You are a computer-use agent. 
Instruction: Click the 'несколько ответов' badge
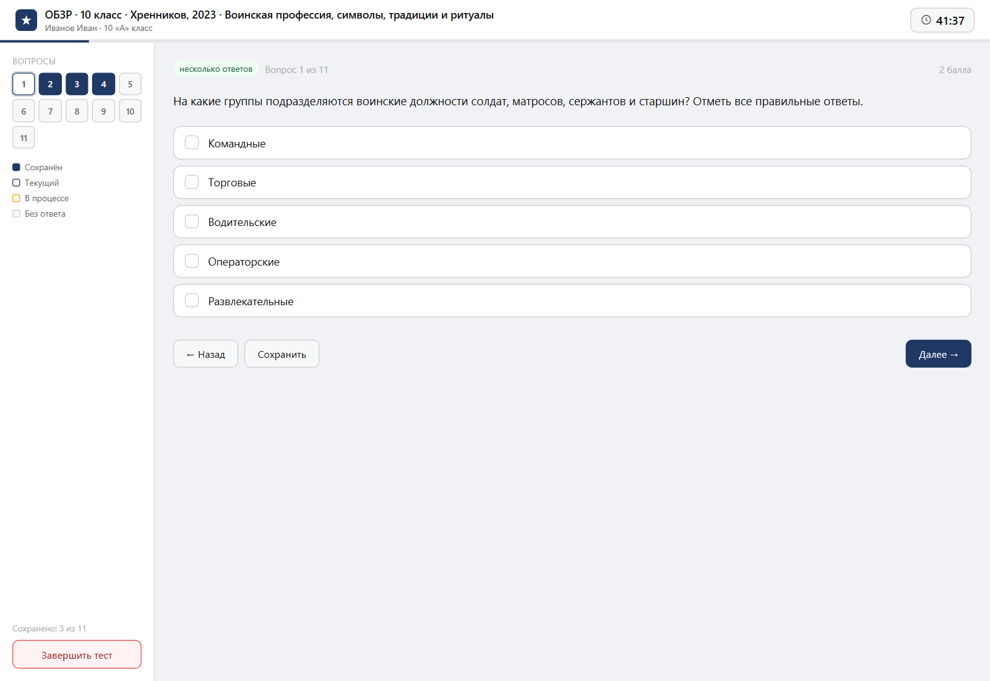(216, 69)
